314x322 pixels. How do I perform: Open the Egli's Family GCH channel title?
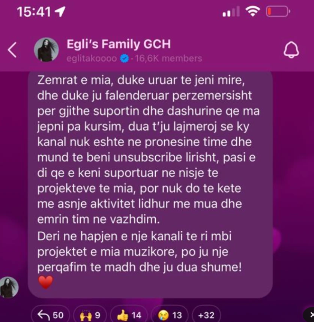pos(119,44)
